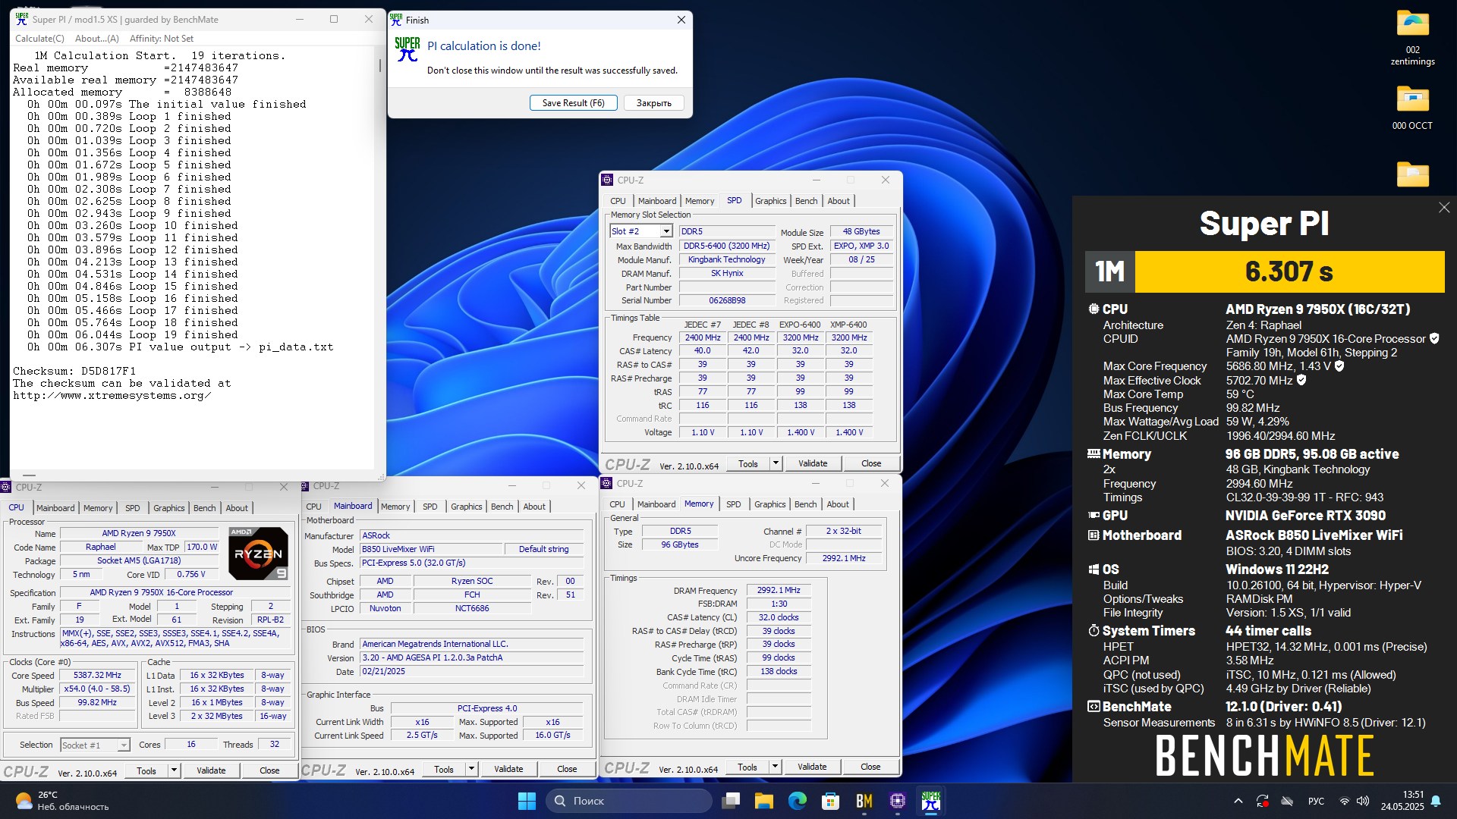This screenshot has width=1457, height=819.
Task: Switch to Bench tab in CPU-Z Memory window
Action: pos(805,504)
